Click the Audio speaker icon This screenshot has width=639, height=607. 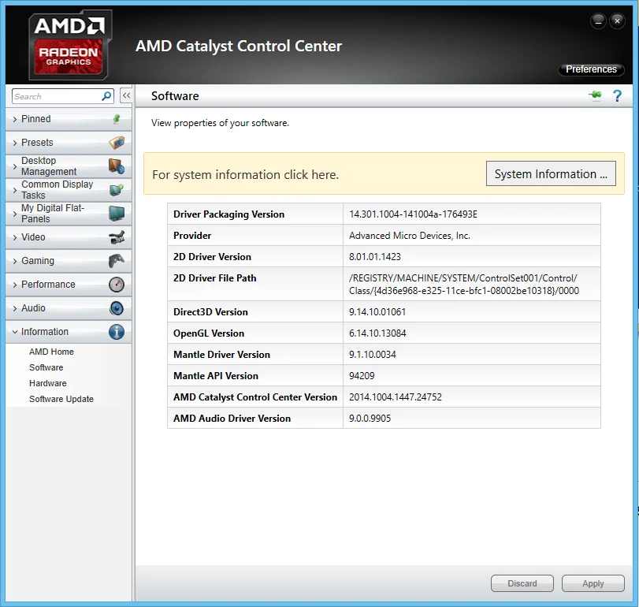pos(117,308)
